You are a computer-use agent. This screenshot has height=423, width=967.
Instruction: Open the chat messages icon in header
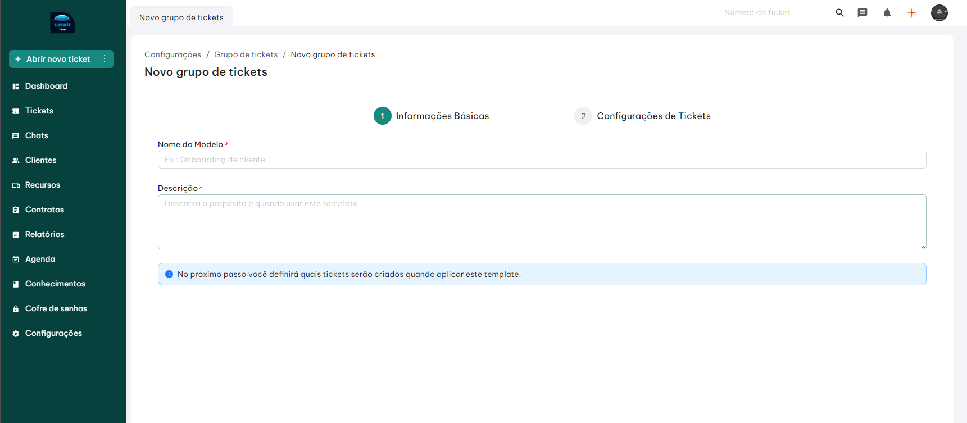click(862, 12)
